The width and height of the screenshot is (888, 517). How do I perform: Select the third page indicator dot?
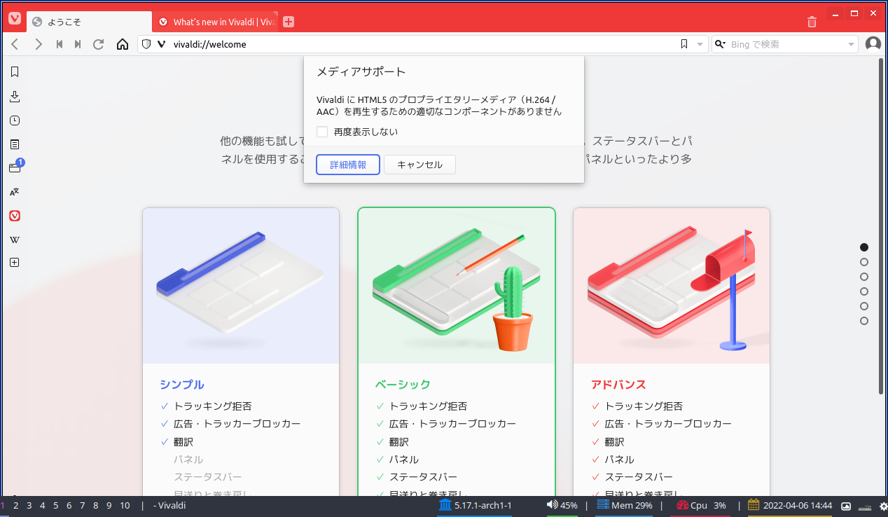pos(864,277)
